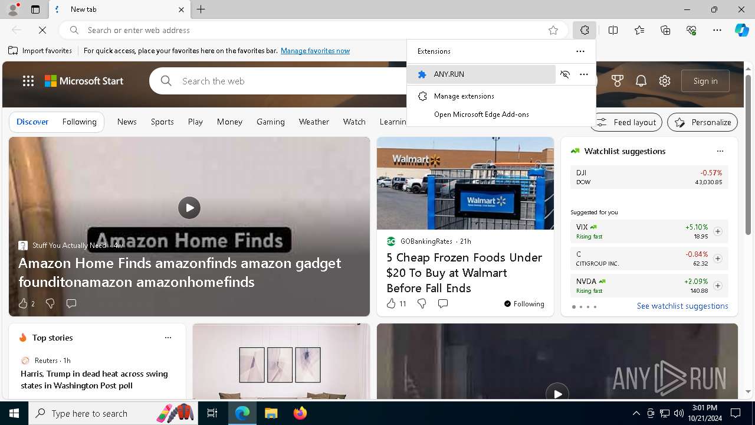Screen dimensions: 755x425
Task: Add this page to favorites star
Action: [553, 30]
